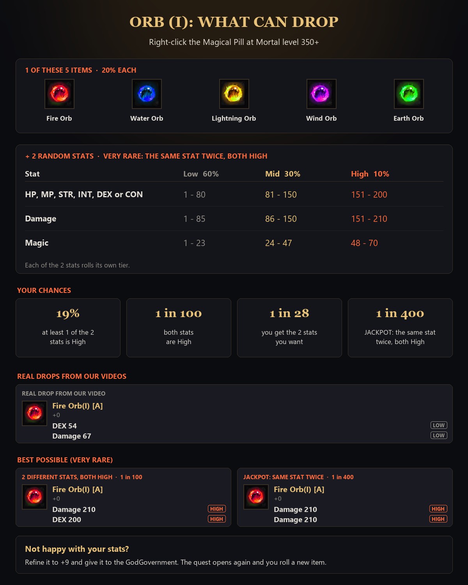This screenshot has width=468, height=585.
Task: Click the '151 - 210' high damage cell
Action: tap(369, 219)
